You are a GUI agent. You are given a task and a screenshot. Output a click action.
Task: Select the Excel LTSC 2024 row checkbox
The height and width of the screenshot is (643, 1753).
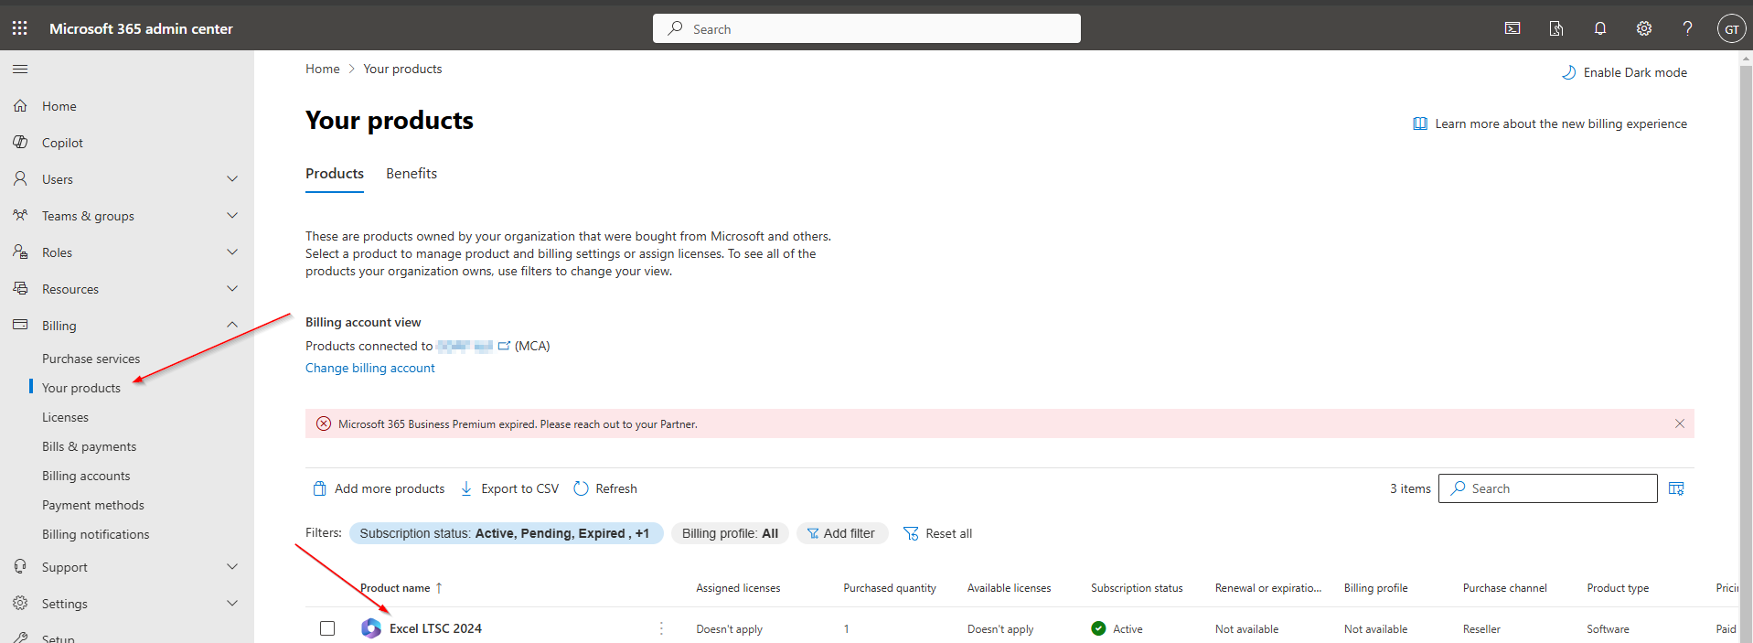[x=327, y=628]
